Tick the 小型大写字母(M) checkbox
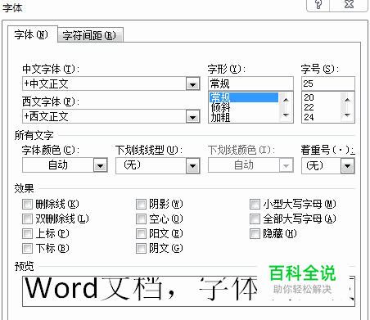 coord(255,204)
